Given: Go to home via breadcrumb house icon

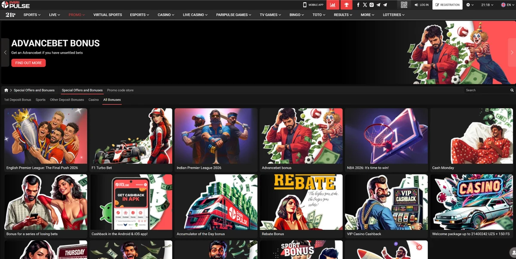Looking at the screenshot, I should point(6,90).
